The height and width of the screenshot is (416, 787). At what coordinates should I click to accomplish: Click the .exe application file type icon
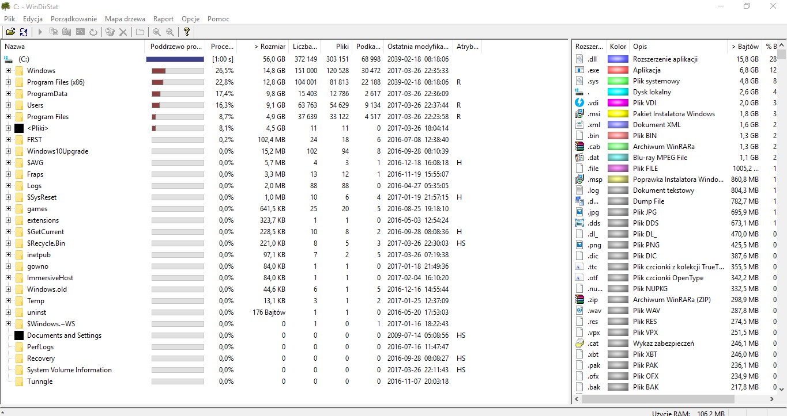coord(580,70)
